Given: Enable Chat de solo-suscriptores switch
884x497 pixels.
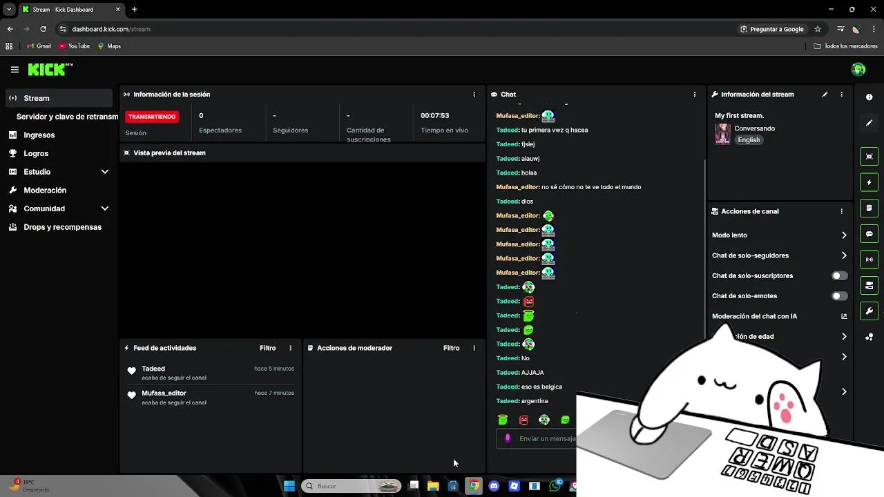Looking at the screenshot, I should [839, 275].
